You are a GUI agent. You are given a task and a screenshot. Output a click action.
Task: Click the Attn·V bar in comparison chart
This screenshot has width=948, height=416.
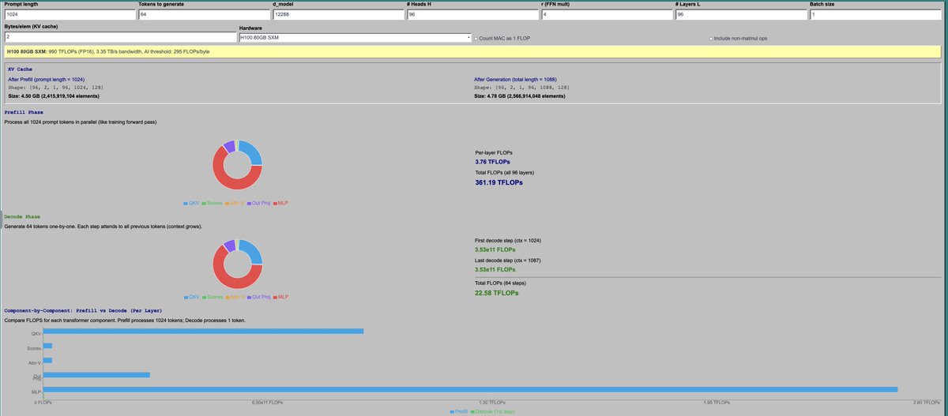click(x=47, y=361)
